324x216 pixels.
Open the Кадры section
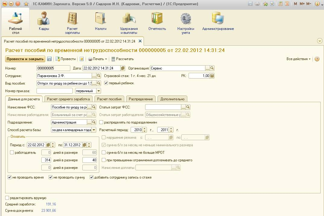pos(44,21)
